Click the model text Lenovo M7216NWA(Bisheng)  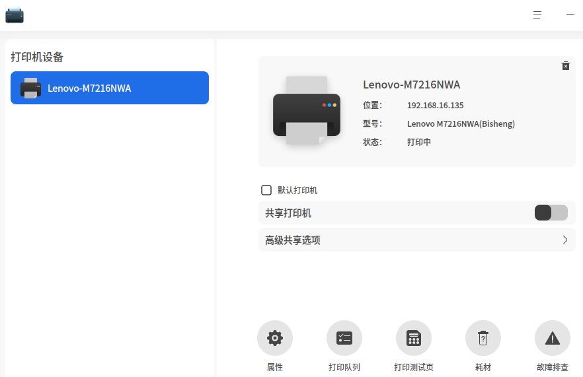tap(461, 123)
